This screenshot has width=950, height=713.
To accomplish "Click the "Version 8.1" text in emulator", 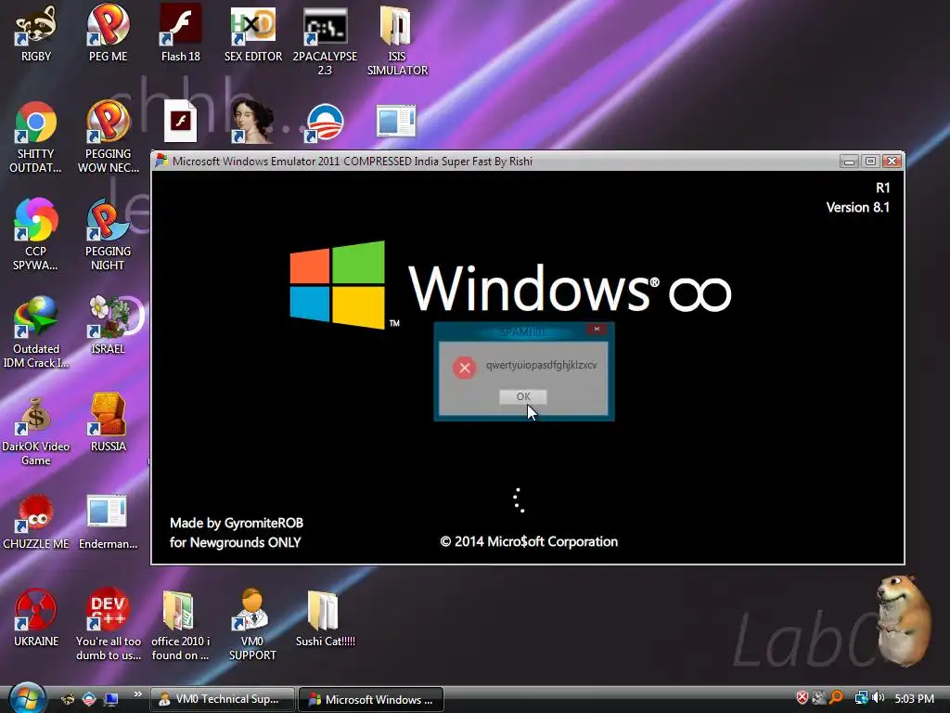I will pos(858,207).
